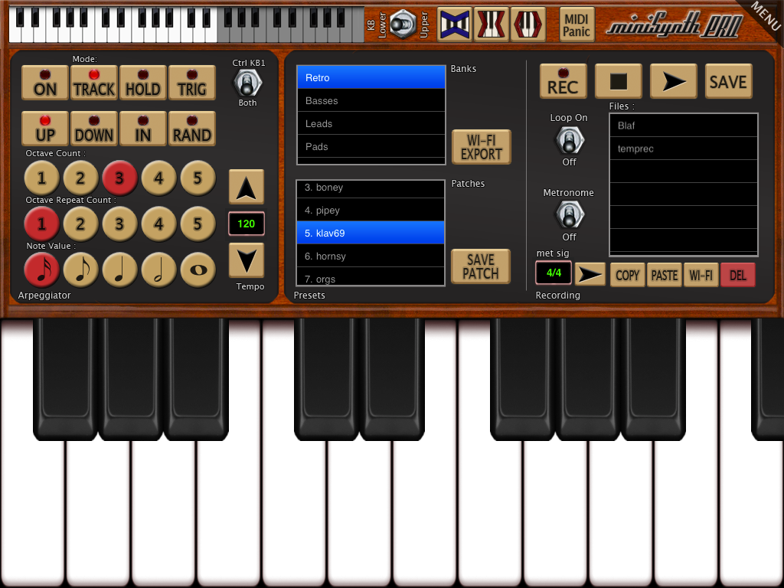Choose patch 4. pipey
Screen dimensions: 784x588
371,210
